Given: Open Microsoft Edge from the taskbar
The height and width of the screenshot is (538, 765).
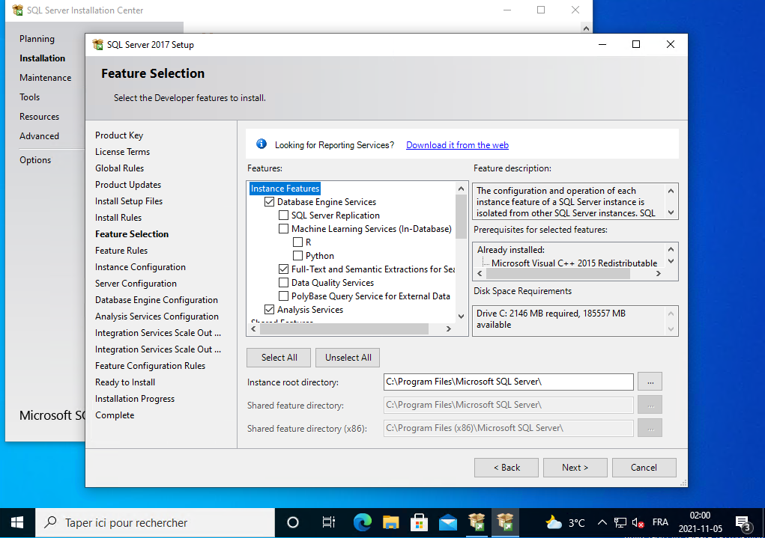Looking at the screenshot, I should [x=363, y=522].
